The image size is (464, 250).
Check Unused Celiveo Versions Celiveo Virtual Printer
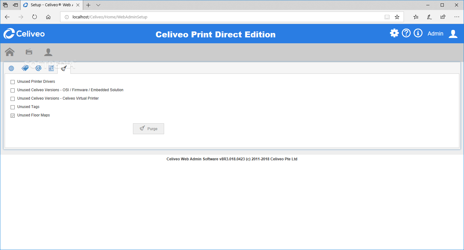pyautogui.click(x=13, y=99)
